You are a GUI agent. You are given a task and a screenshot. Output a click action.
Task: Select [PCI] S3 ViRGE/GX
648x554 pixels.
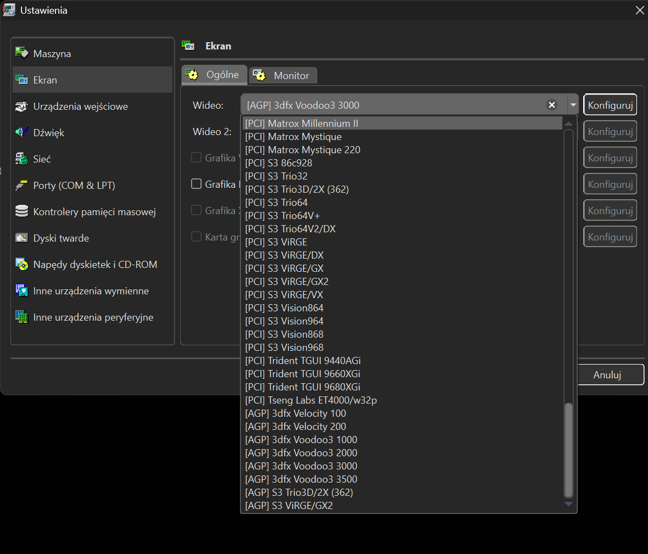(x=402, y=268)
